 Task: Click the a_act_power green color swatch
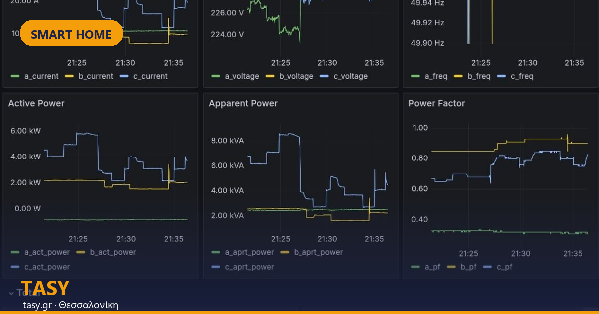[x=15, y=252]
